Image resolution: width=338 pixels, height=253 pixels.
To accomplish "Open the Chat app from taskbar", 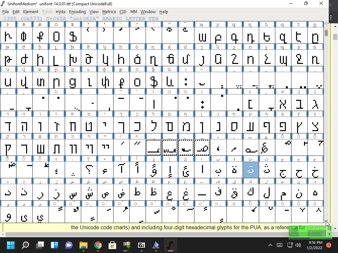I will (x=69, y=245).
